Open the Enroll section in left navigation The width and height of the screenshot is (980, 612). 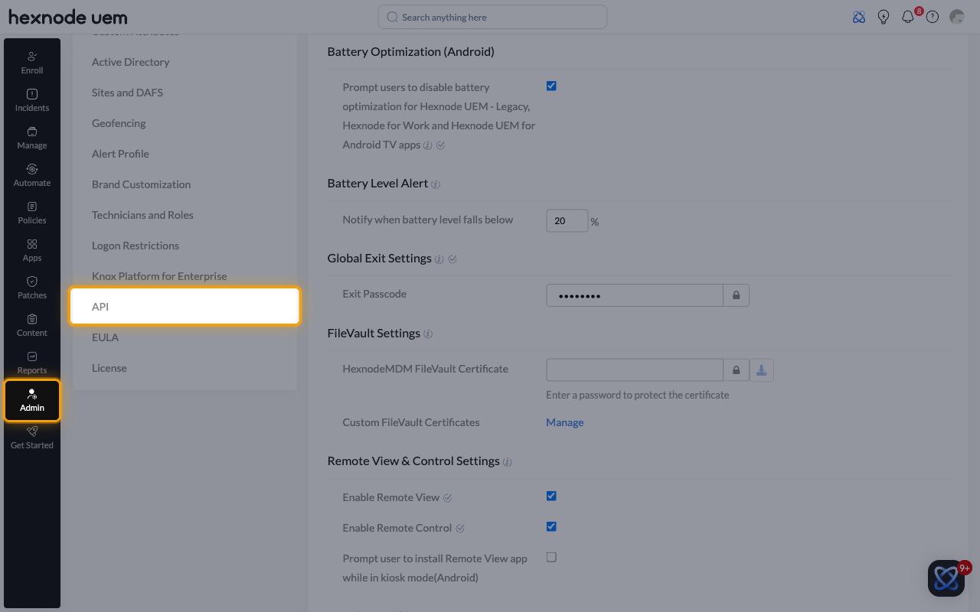point(32,62)
